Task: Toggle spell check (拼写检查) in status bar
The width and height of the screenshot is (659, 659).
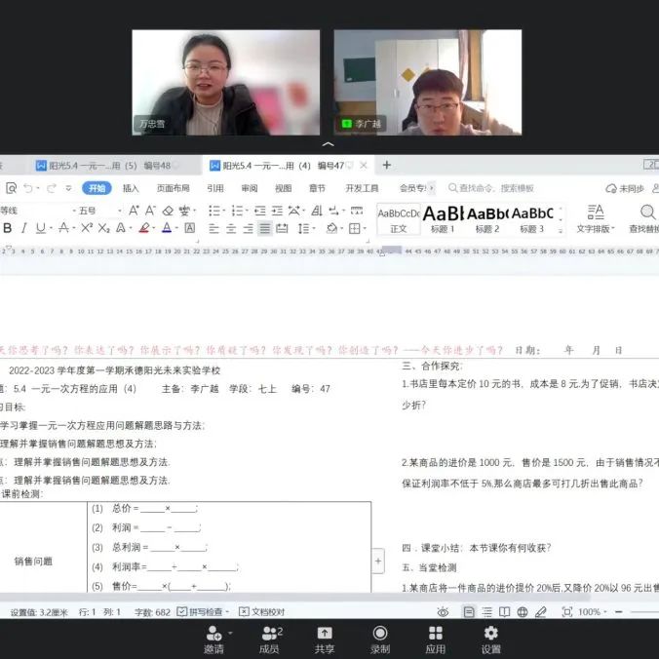Action: (205, 612)
